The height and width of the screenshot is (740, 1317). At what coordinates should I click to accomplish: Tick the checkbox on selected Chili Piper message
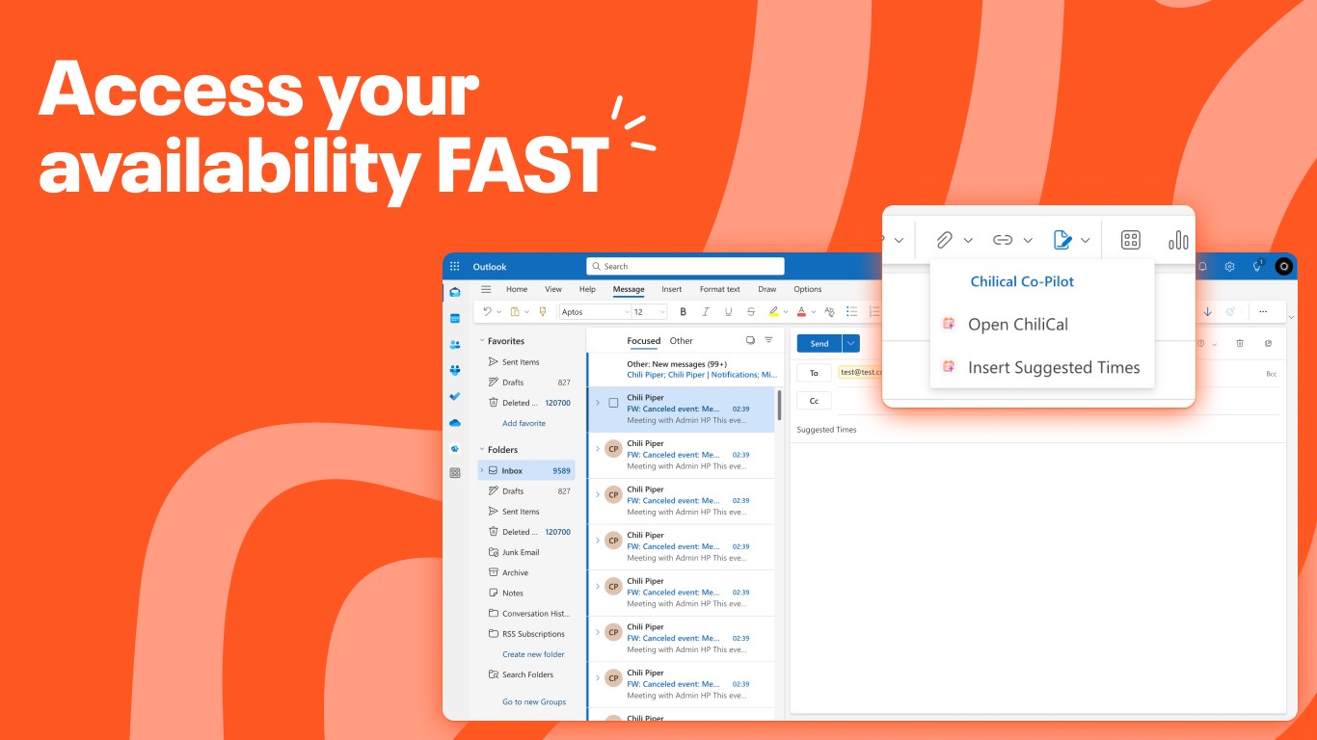click(x=613, y=403)
